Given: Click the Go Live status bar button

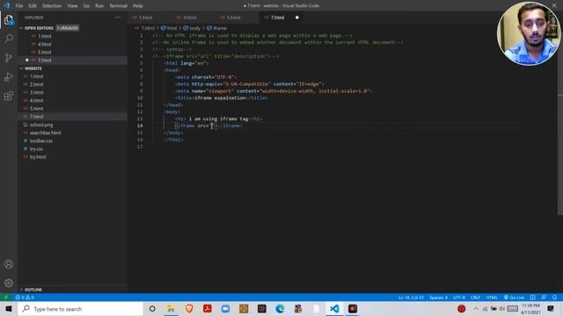Looking at the screenshot, I should pos(514,298).
